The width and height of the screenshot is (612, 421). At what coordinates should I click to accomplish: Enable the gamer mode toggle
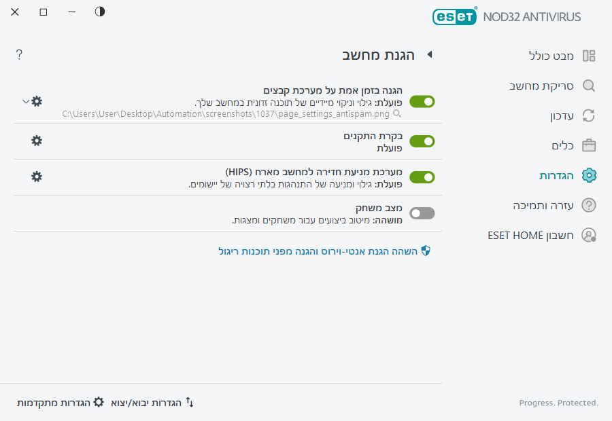coord(422,213)
